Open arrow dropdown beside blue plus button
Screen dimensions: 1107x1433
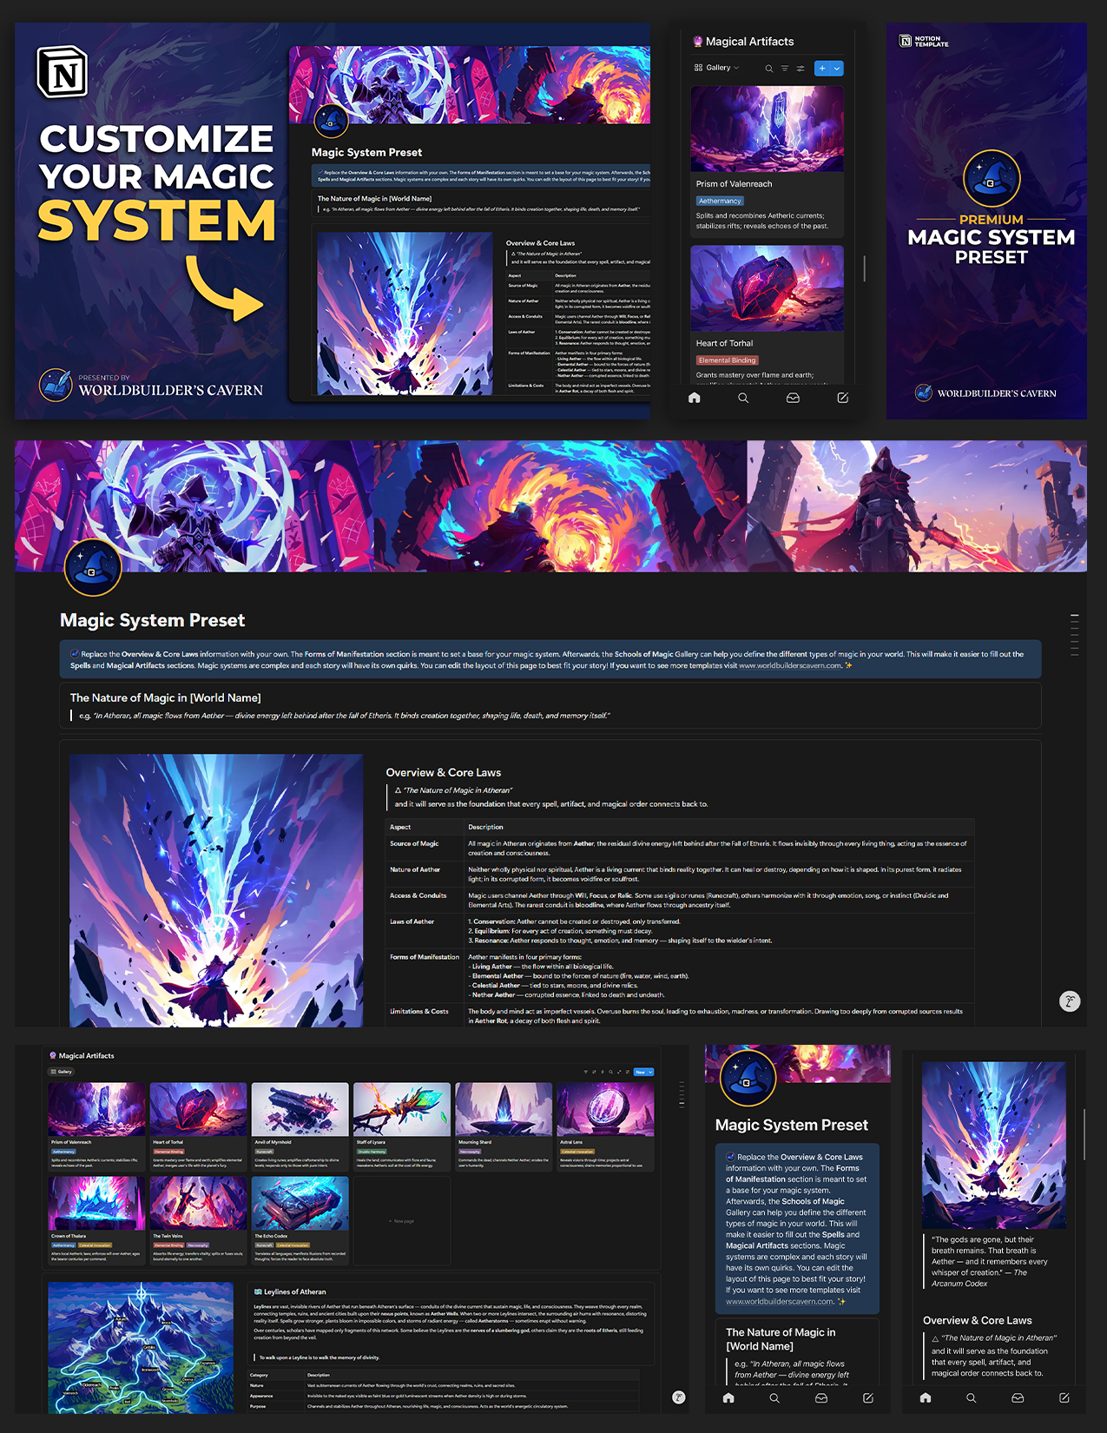(x=837, y=69)
